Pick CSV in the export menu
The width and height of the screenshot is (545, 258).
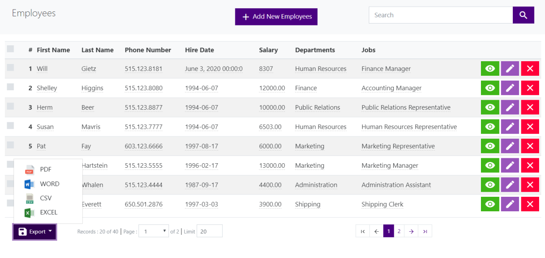pyautogui.click(x=45, y=198)
